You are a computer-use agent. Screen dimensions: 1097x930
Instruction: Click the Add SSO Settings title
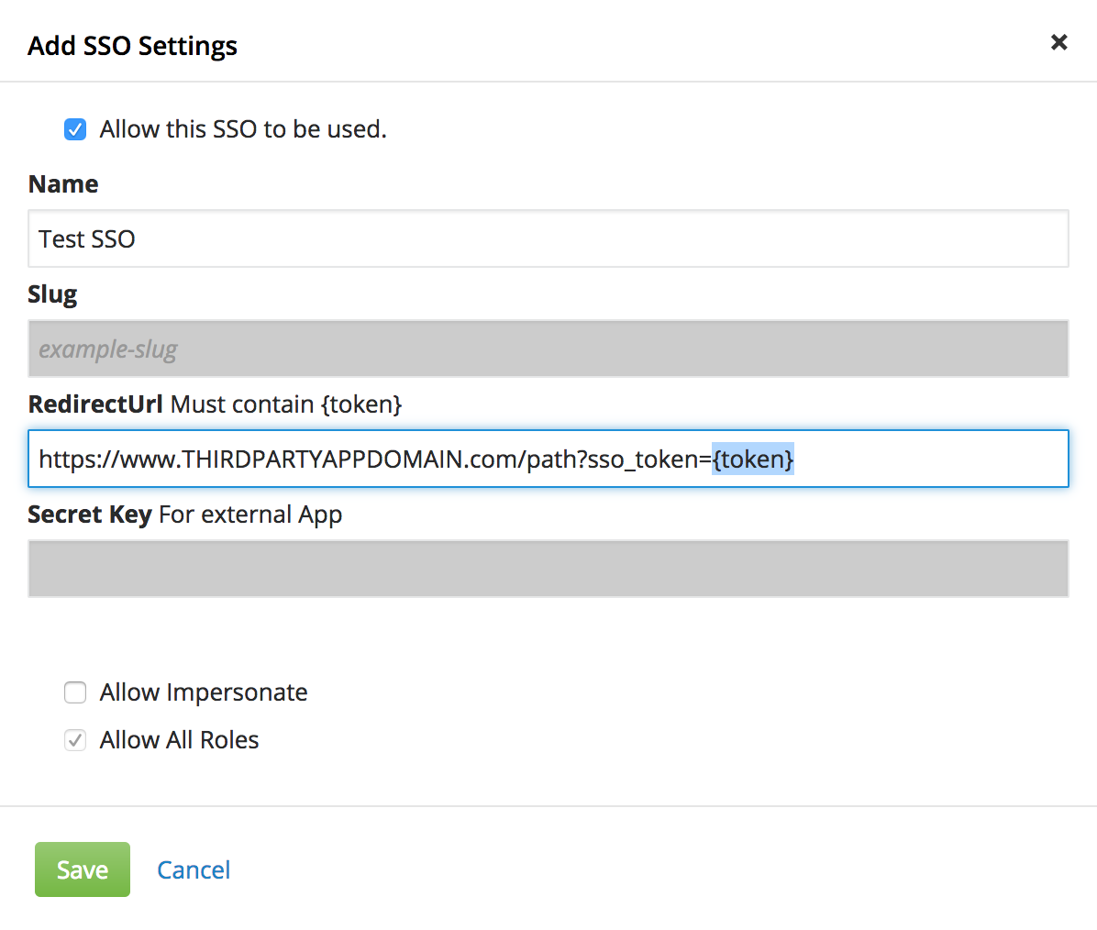pyautogui.click(x=132, y=46)
